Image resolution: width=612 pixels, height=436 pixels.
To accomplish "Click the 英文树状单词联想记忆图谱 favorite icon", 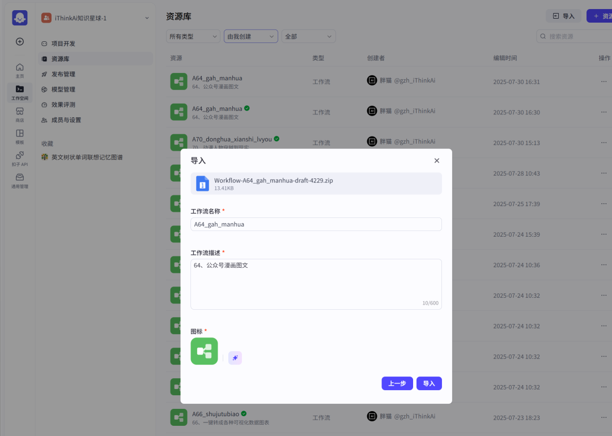I will [x=45, y=157].
